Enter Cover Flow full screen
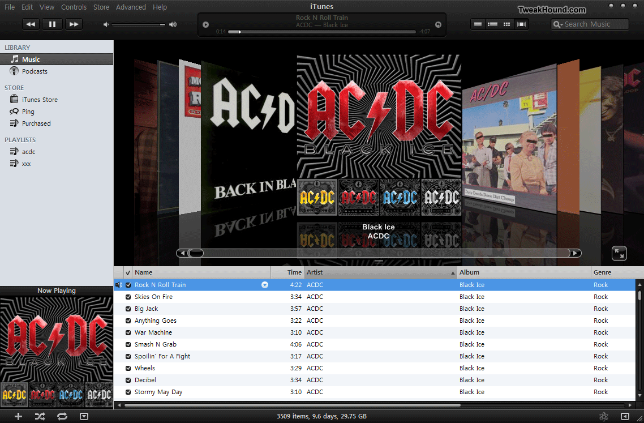 [619, 253]
